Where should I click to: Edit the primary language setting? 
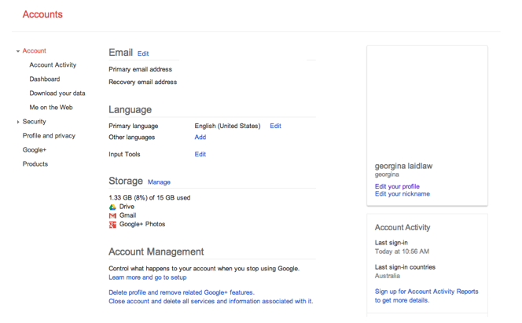(x=275, y=126)
